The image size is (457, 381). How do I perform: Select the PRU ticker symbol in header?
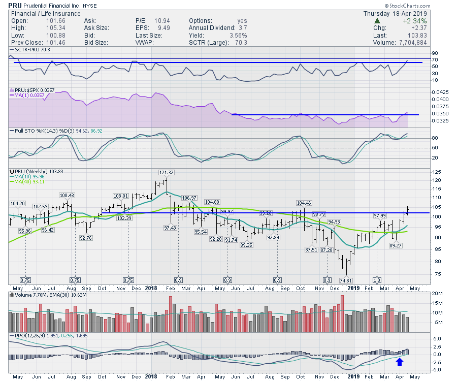pyautogui.click(x=15, y=6)
